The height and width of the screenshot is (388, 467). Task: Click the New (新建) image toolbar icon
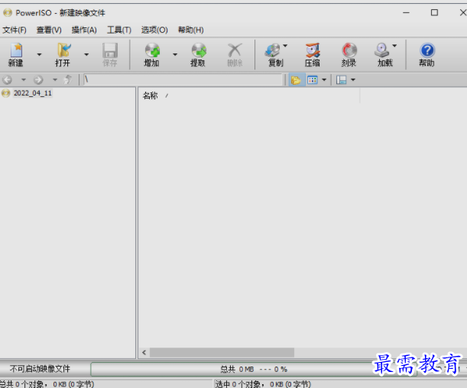tap(16, 50)
